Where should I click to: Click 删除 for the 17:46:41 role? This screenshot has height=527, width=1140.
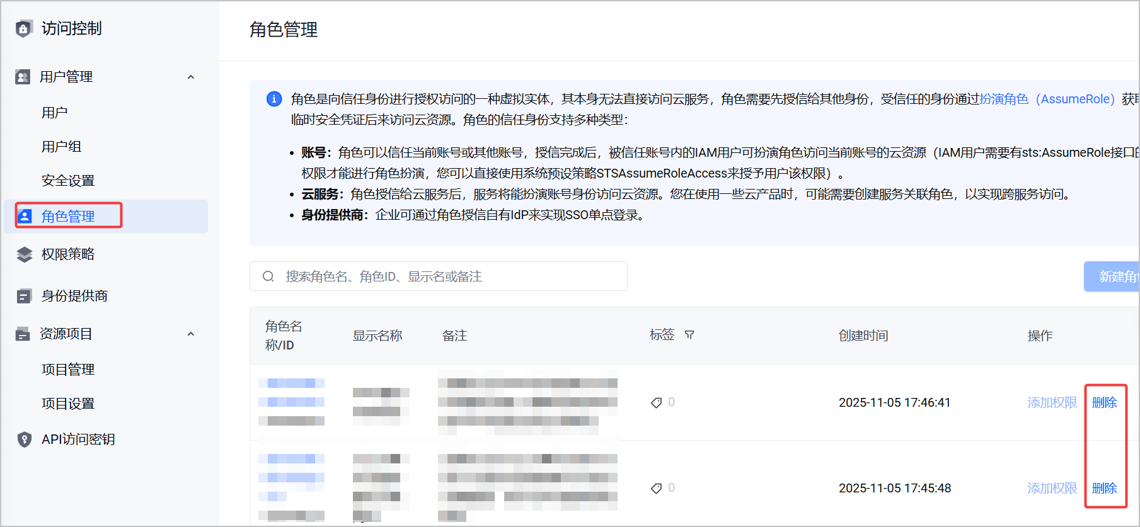(1104, 402)
